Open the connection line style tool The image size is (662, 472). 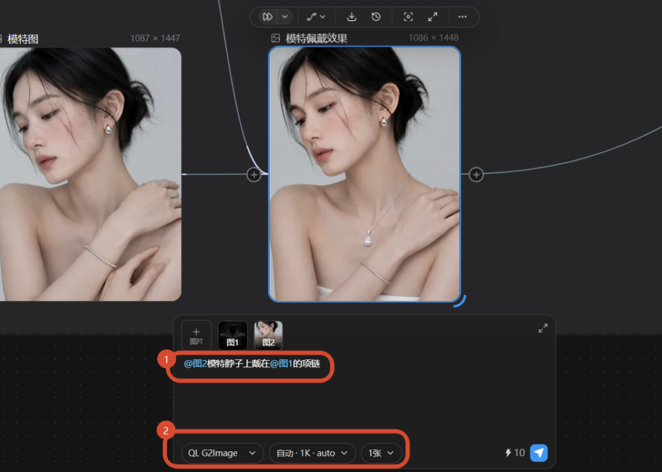(x=315, y=17)
